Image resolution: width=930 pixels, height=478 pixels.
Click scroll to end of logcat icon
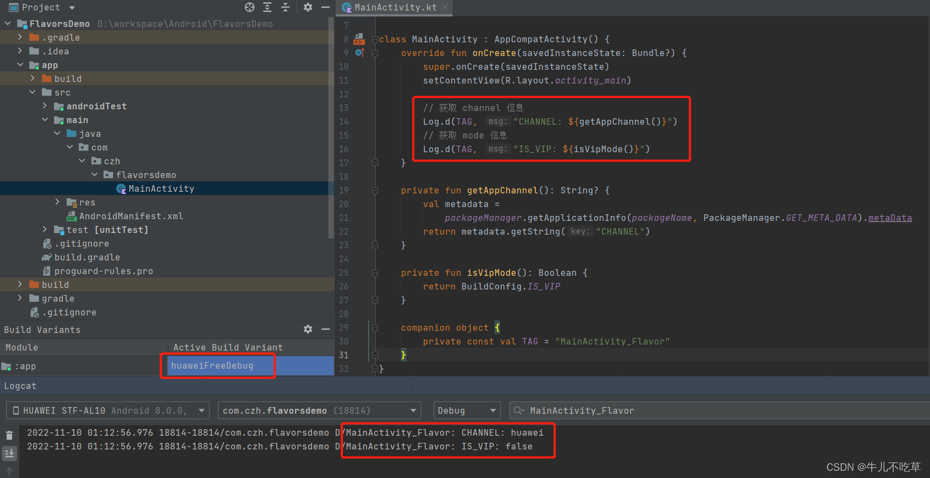coord(9,453)
